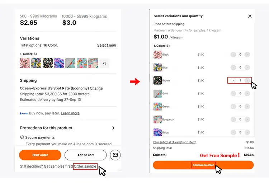Click the Start order button
269x183 pixels.
coord(40,155)
